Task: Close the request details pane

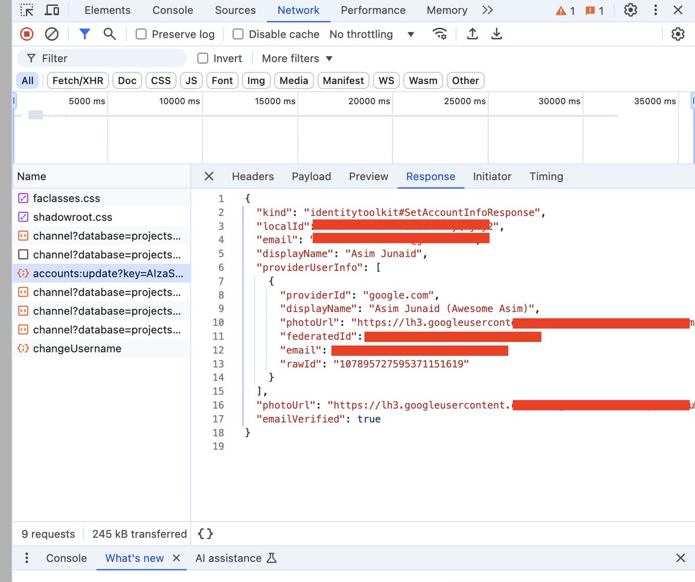Action: click(209, 176)
